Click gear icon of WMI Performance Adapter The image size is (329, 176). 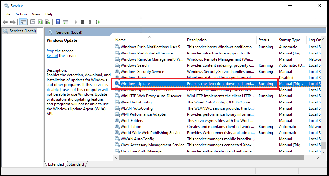coord(117,114)
